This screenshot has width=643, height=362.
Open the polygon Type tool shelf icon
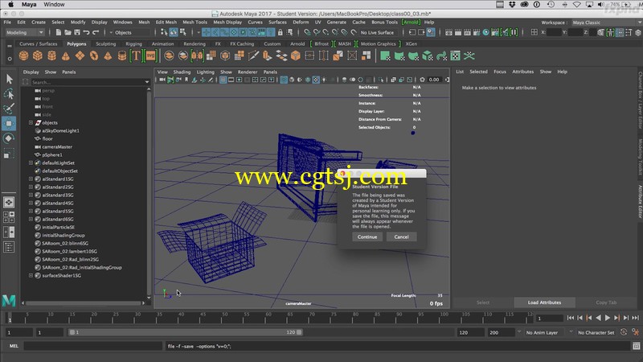pyautogui.click(x=136, y=56)
